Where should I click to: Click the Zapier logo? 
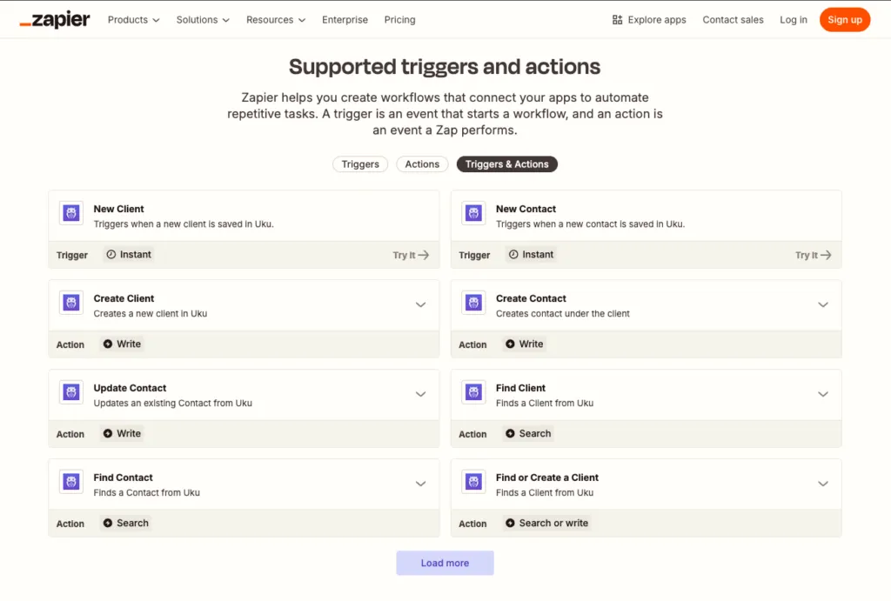(55, 19)
